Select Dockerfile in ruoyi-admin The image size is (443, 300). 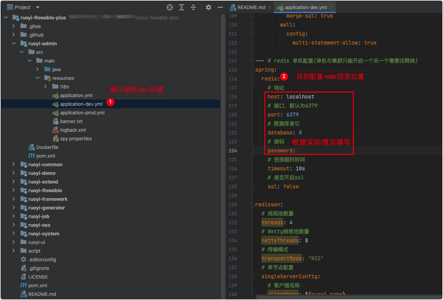pyautogui.click(x=47, y=147)
